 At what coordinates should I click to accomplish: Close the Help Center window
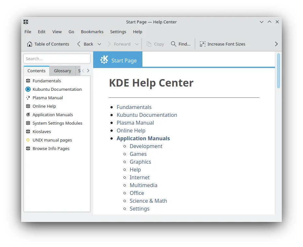click(x=277, y=22)
